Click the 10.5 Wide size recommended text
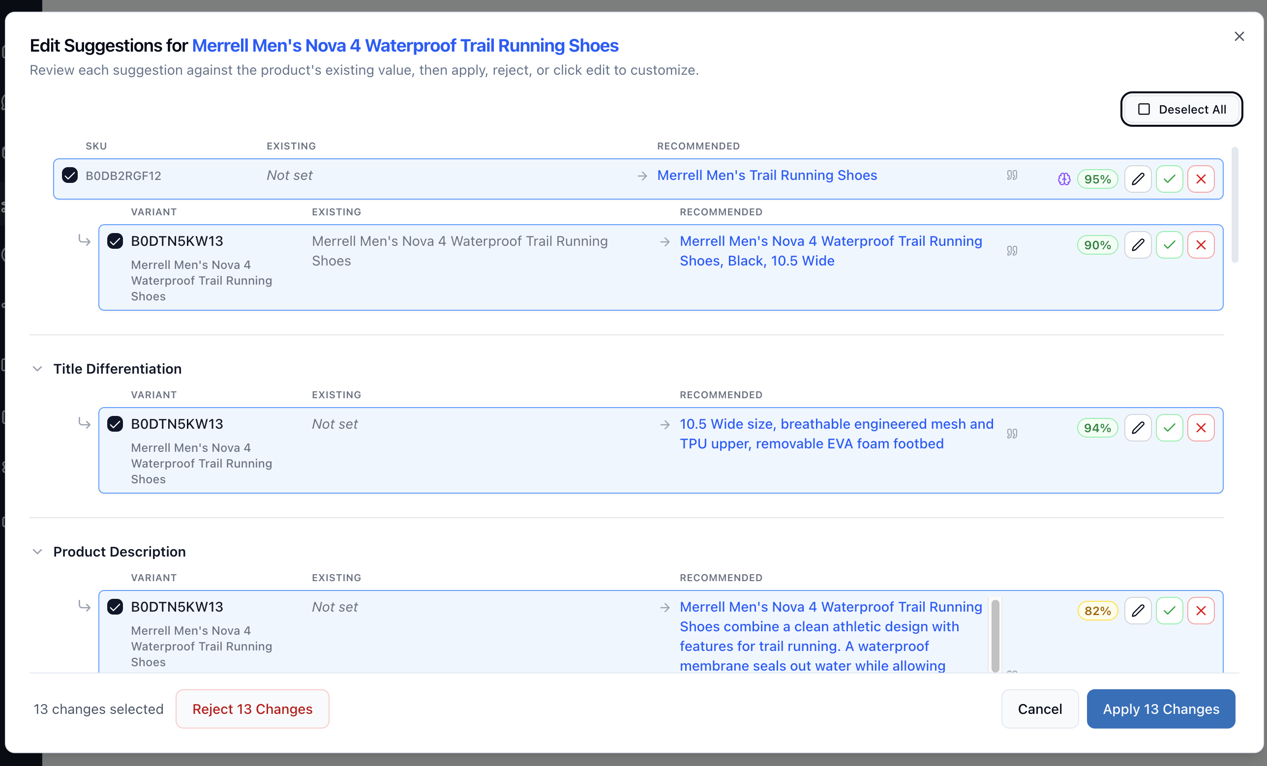The image size is (1267, 766). pos(837,434)
